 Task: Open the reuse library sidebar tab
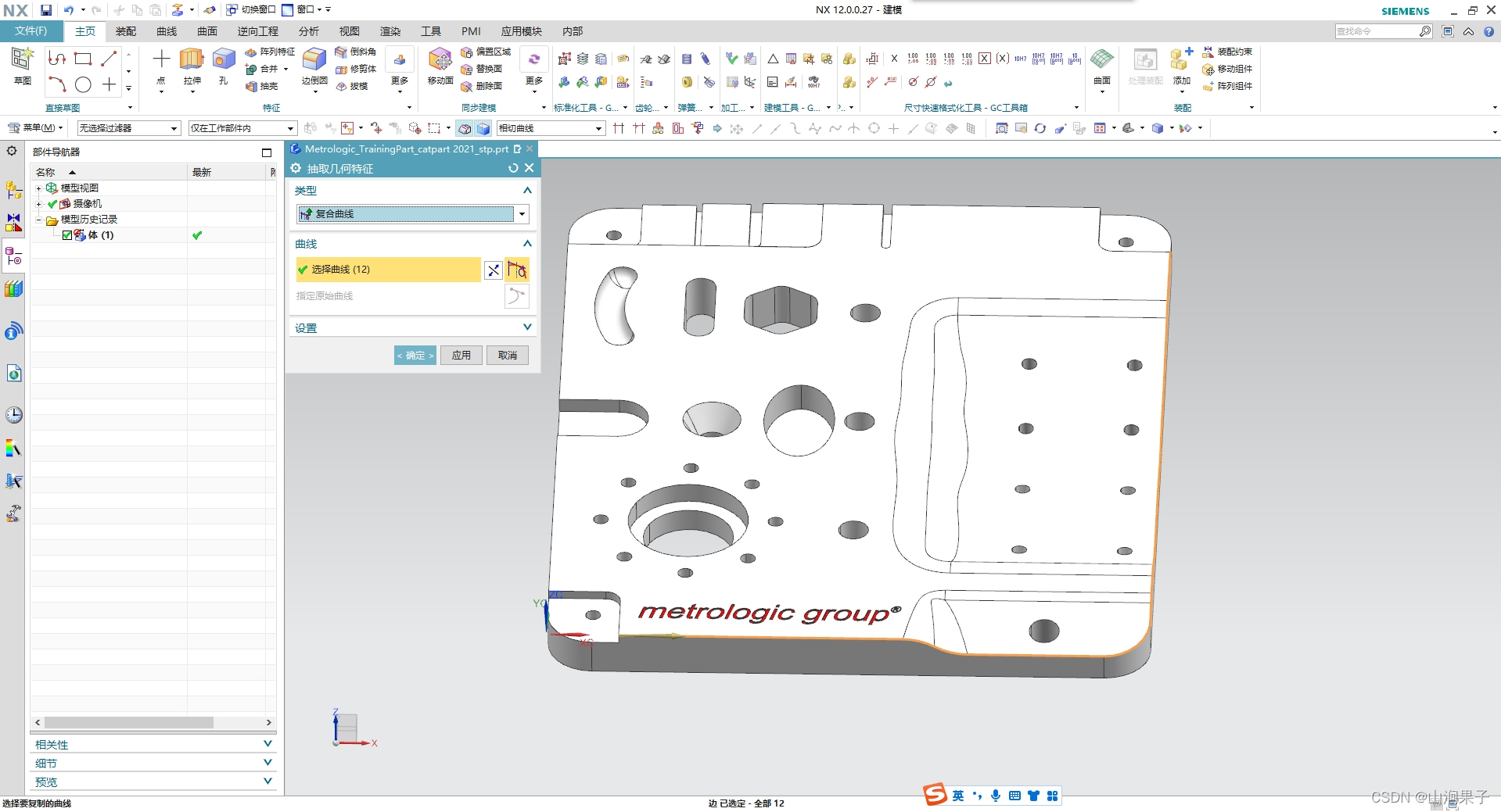click(13, 289)
